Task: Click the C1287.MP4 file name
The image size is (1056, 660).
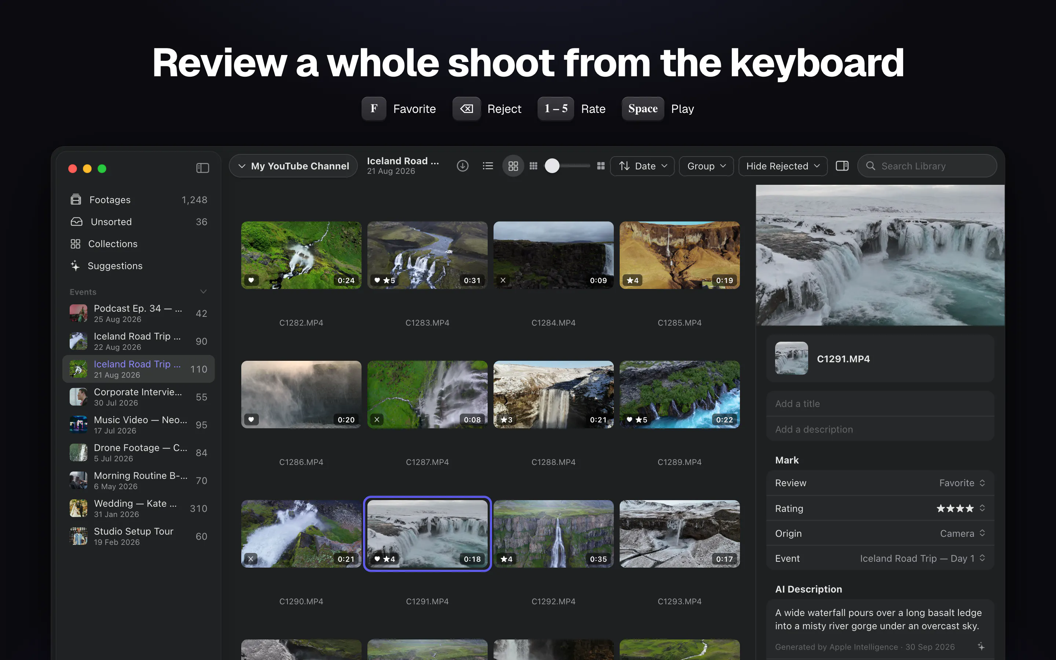Action: [427, 462]
